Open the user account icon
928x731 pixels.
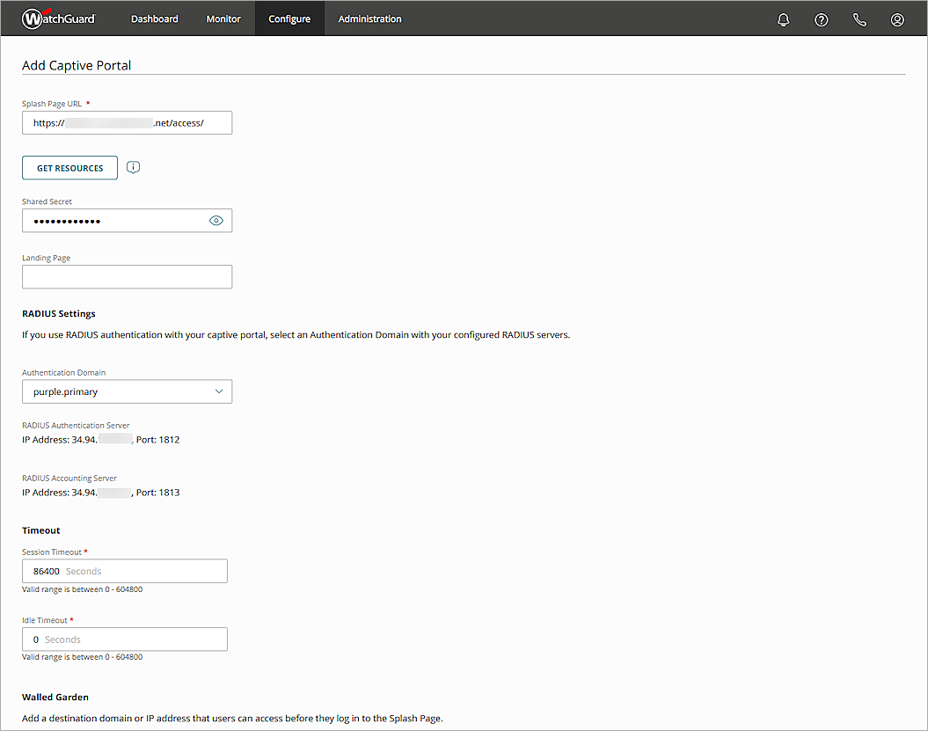pos(897,18)
